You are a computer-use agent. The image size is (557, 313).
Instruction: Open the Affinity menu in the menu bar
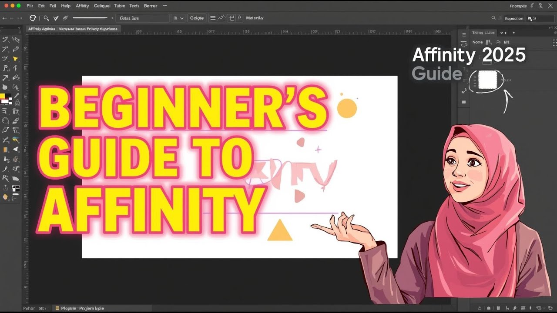82,6
